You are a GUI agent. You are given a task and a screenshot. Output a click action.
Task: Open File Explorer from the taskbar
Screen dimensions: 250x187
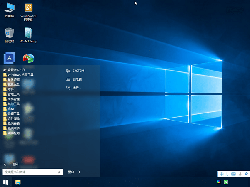(18, 182)
